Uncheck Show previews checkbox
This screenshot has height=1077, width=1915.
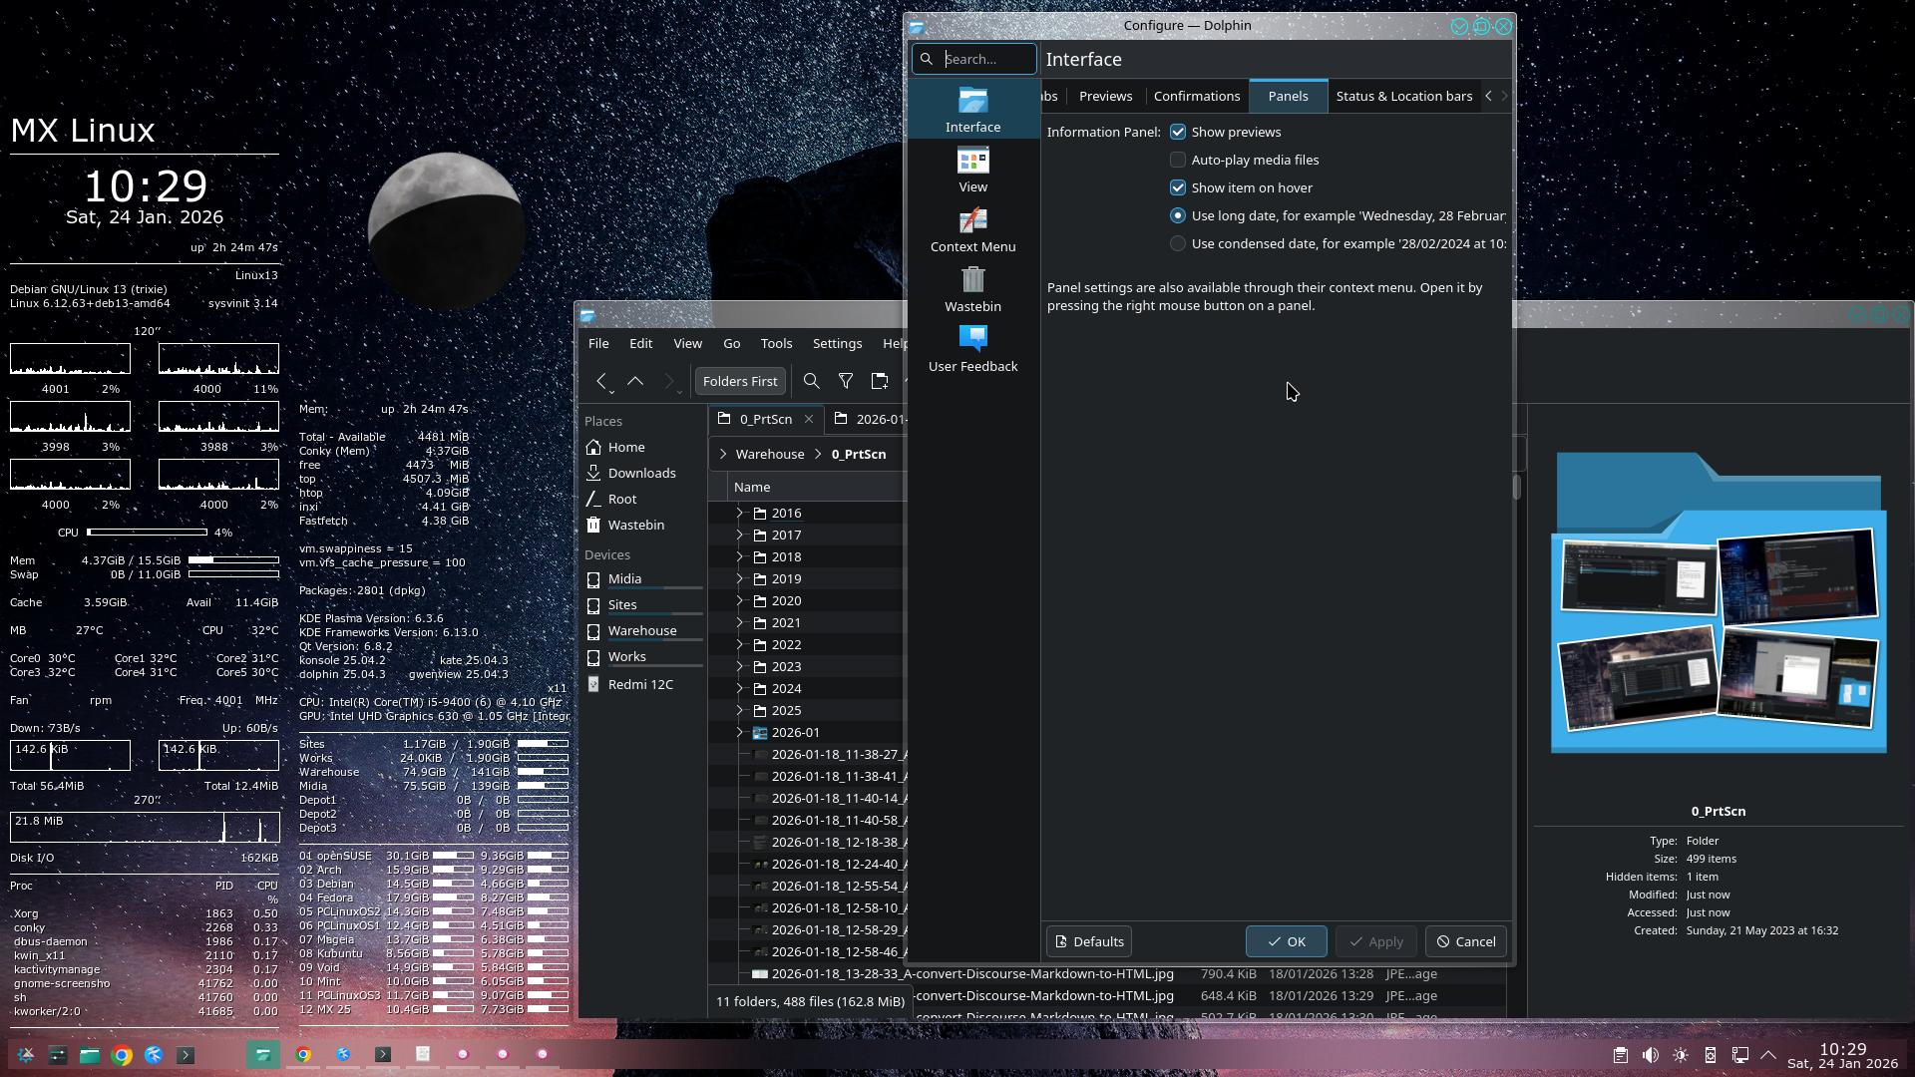tap(1178, 132)
